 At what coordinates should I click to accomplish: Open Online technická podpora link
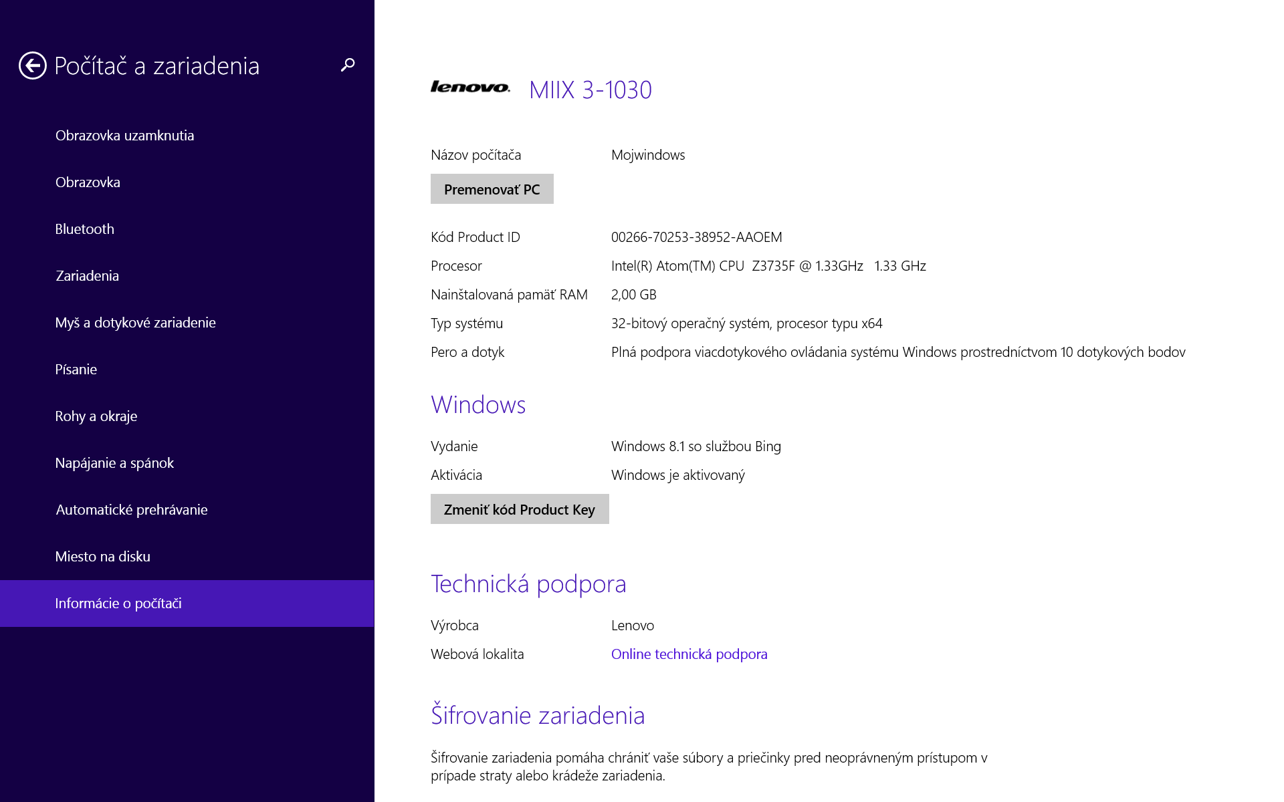(x=689, y=654)
